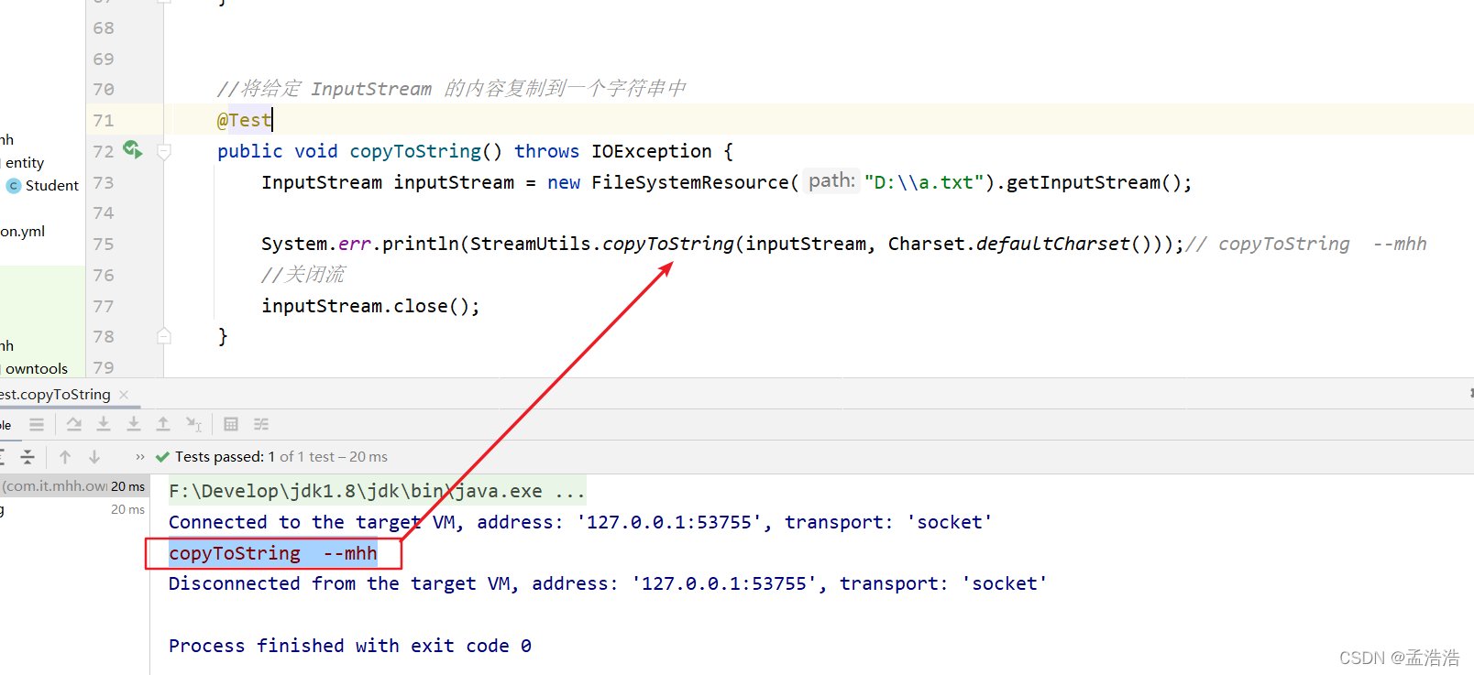Click IOException in the method signature

pyautogui.click(x=652, y=151)
